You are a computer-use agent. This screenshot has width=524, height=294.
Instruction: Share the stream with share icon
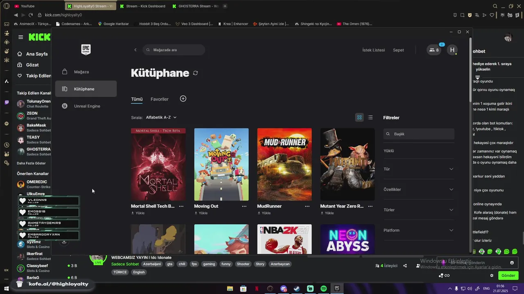click(x=405, y=266)
